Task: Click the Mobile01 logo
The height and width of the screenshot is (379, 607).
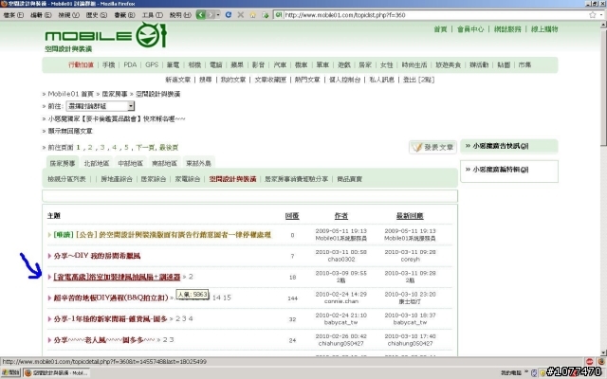Action: [x=105, y=35]
